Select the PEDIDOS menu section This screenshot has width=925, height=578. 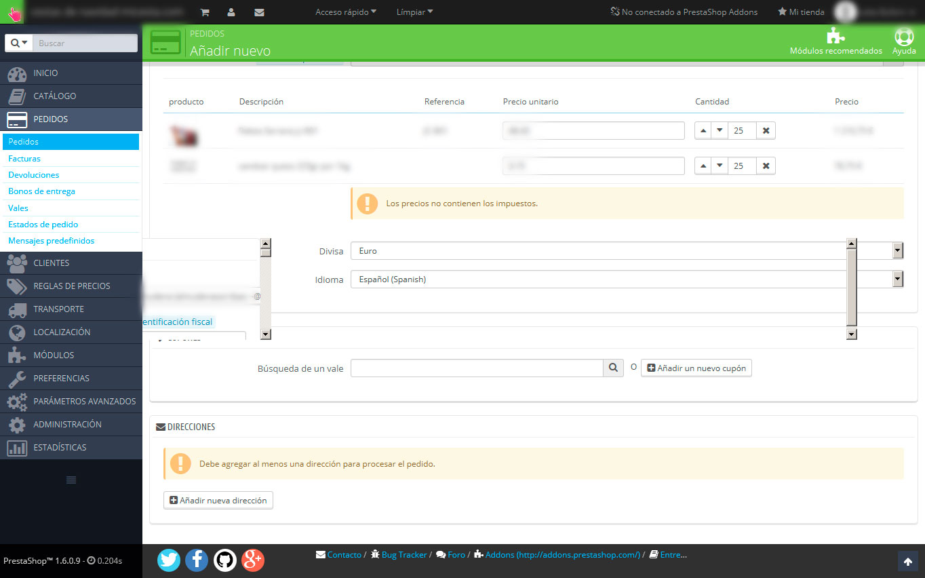(x=71, y=119)
